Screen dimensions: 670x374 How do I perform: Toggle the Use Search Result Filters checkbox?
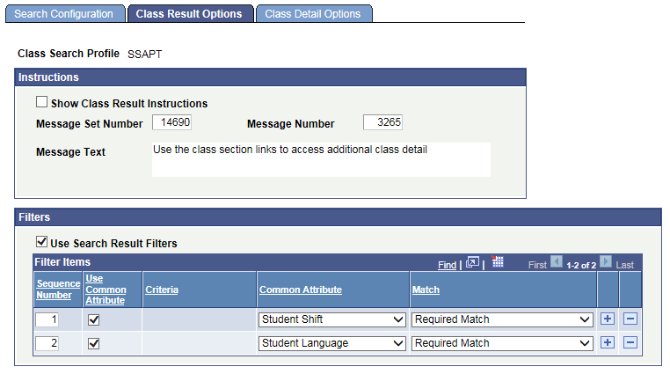pos(41,241)
